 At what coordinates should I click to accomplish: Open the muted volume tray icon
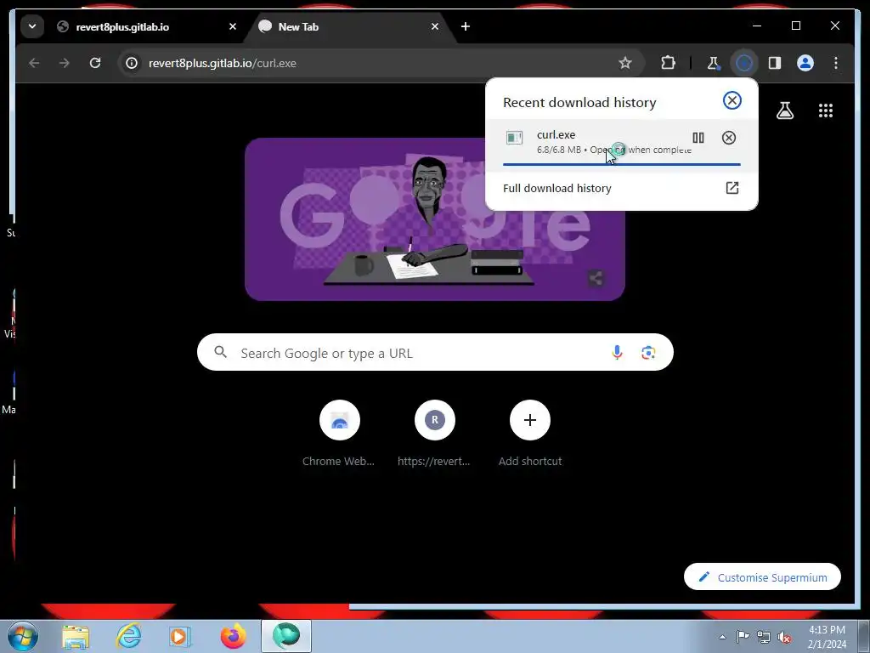(x=784, y=637)
